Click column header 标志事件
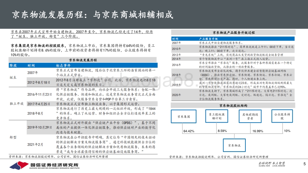The height and width of the screenshot is (173, 308). 63,65
